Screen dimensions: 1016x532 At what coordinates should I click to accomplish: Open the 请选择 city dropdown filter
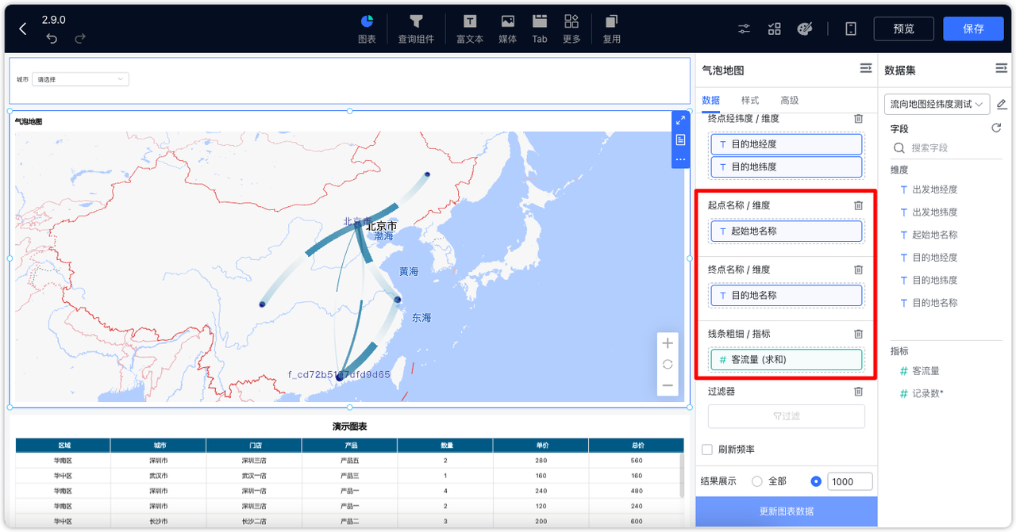coord(79,78)
